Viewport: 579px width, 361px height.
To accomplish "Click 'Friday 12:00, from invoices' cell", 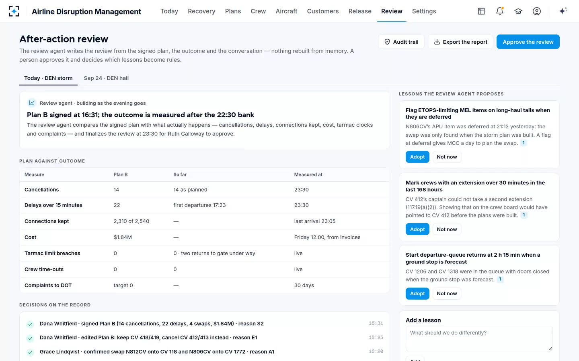I will click(327, 237).
